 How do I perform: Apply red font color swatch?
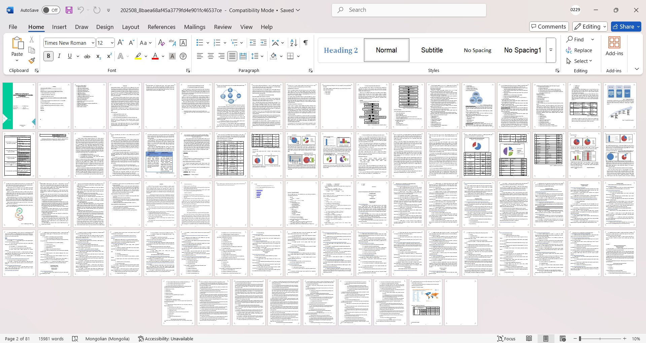pos(155,56)
